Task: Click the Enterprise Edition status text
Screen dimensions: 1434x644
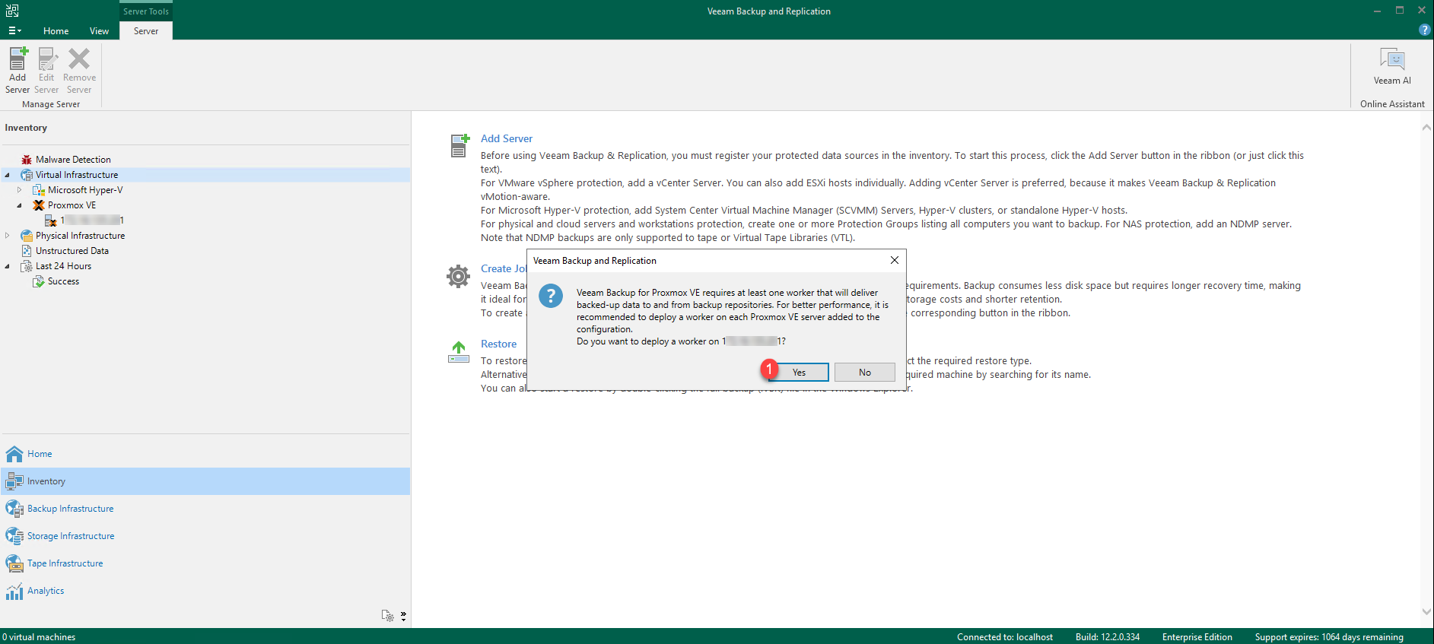Action: (1197, 637)
